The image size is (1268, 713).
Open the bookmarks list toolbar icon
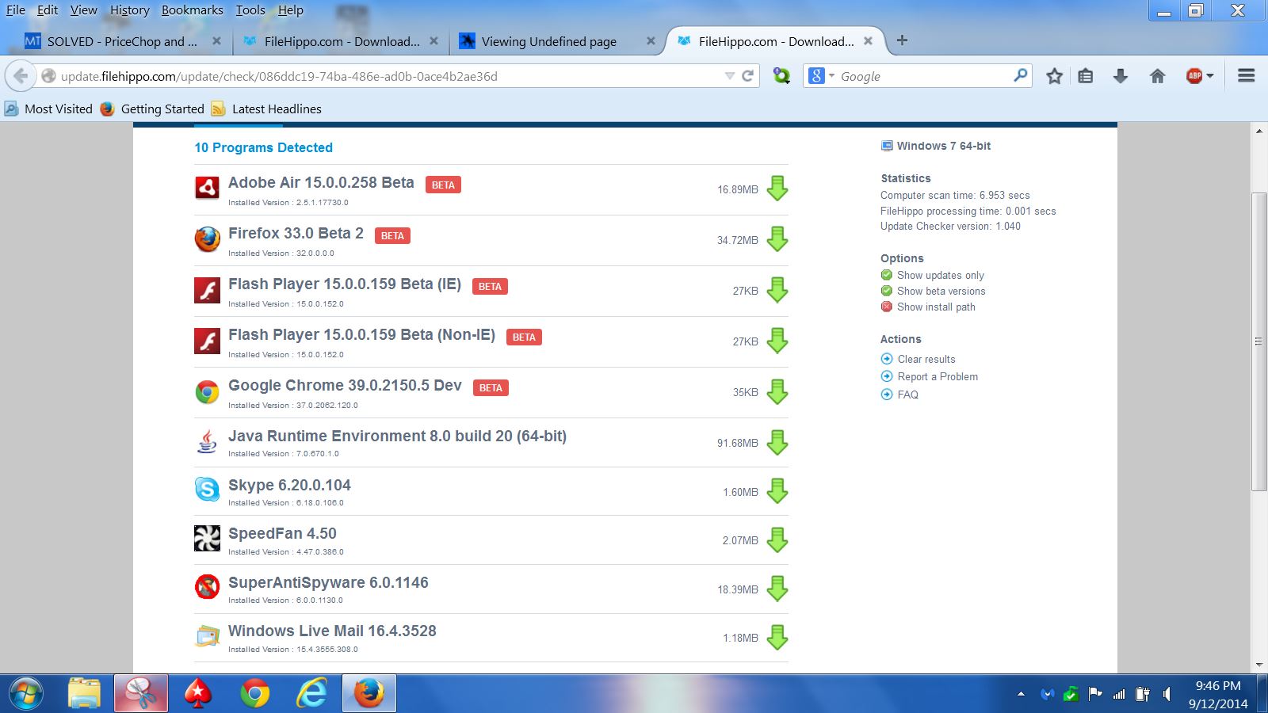pyautogui.click(x=1086, y=76)
